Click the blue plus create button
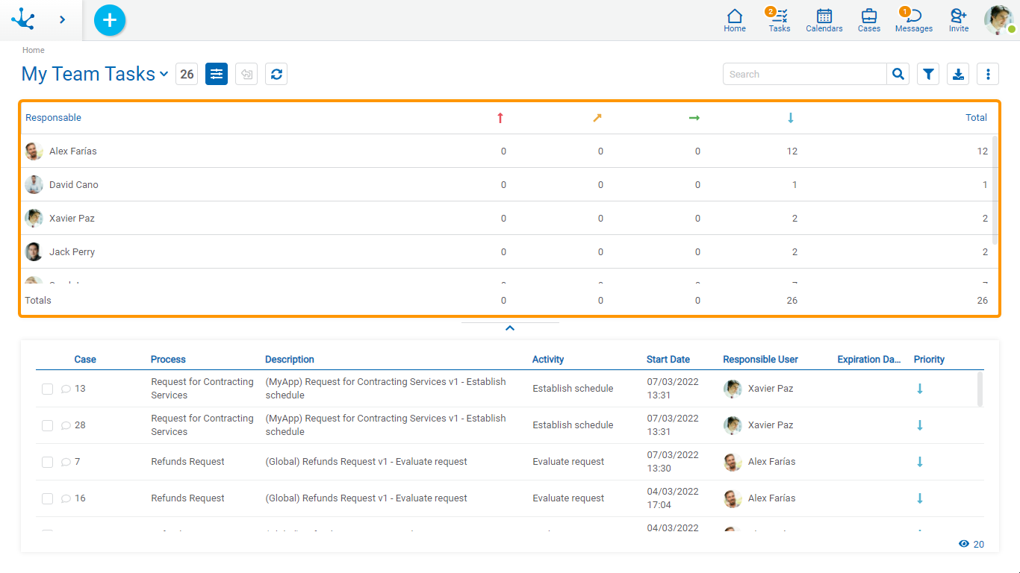Screen dimensions: 1020x573 (110, 20)
